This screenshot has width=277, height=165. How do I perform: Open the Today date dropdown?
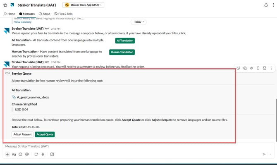click(139, 22)
